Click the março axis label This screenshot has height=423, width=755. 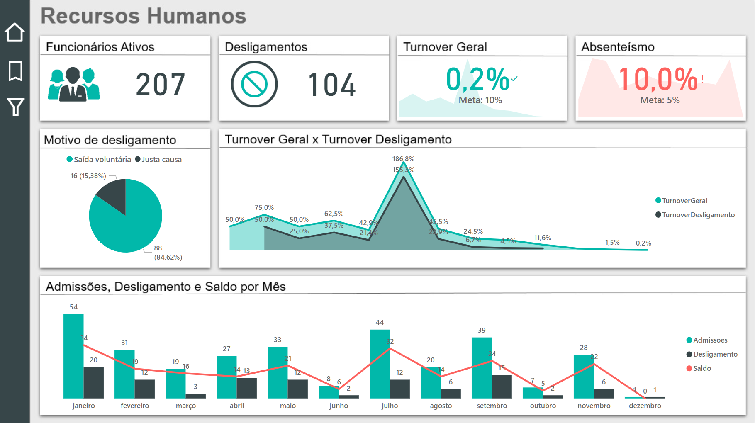coord(186,406)
